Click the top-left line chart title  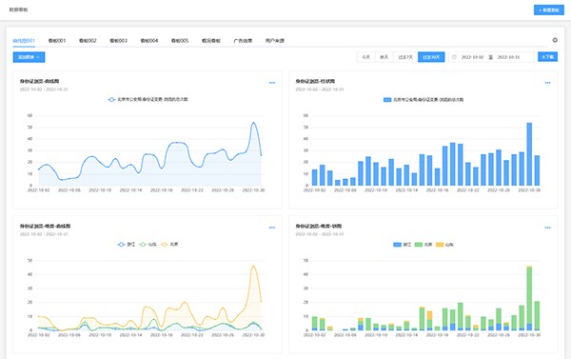tap(39, 81)
